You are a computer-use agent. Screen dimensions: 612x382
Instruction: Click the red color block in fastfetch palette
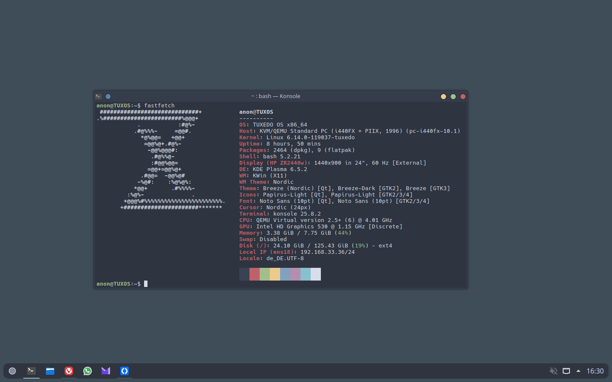(x=255, y=274)
